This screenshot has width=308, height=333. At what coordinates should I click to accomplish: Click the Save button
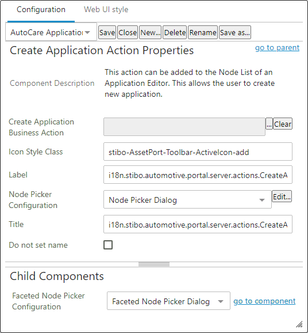pyautogui.click(x=107, y=32)
